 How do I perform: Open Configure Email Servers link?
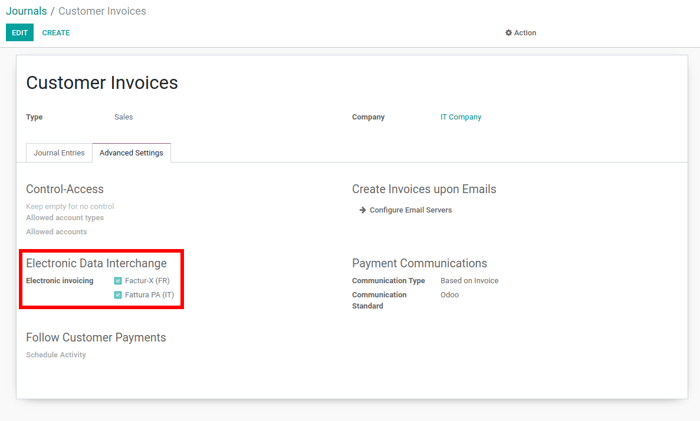click(410, 210)
